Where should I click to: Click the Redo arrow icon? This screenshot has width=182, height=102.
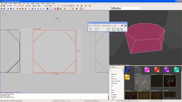11,6
